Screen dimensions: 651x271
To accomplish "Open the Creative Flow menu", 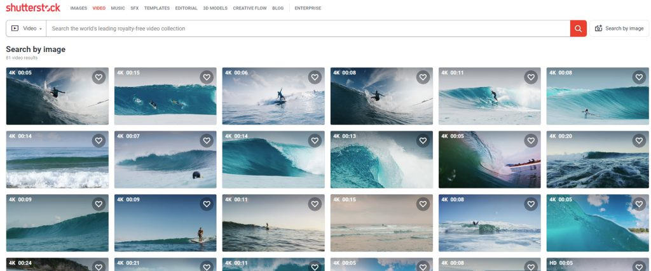I will tap(250, 8).
